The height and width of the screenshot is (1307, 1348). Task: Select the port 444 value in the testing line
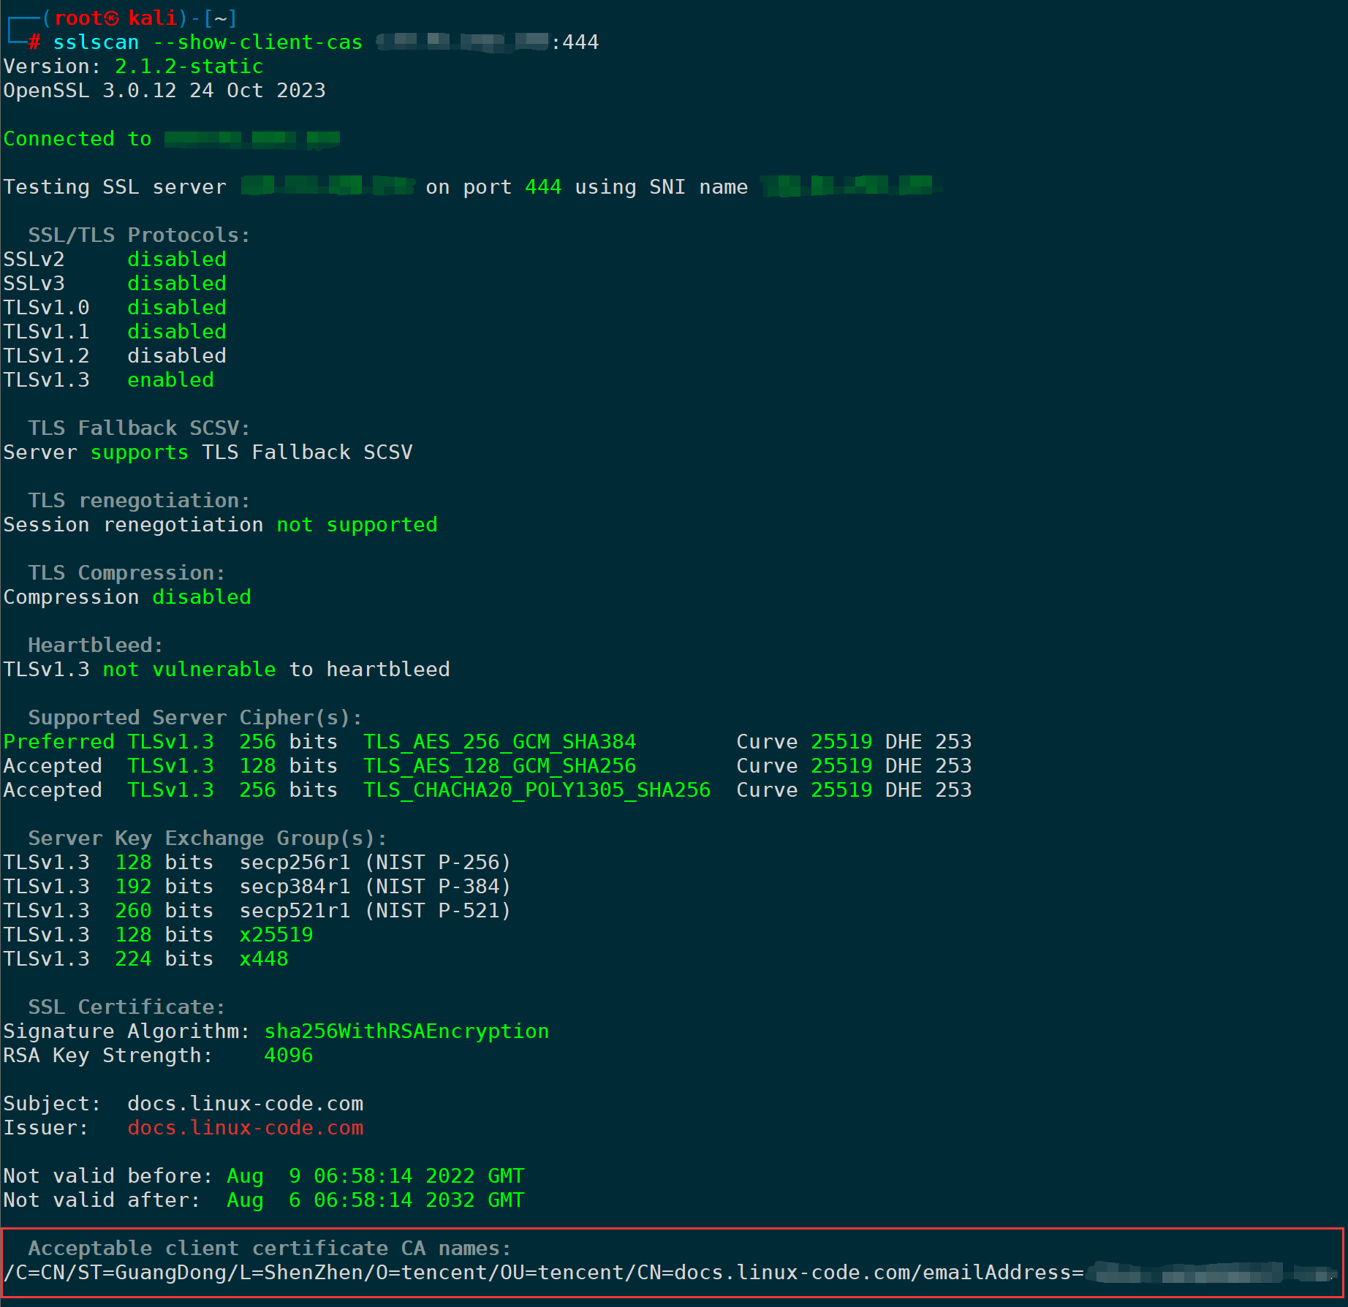[543, 187]
